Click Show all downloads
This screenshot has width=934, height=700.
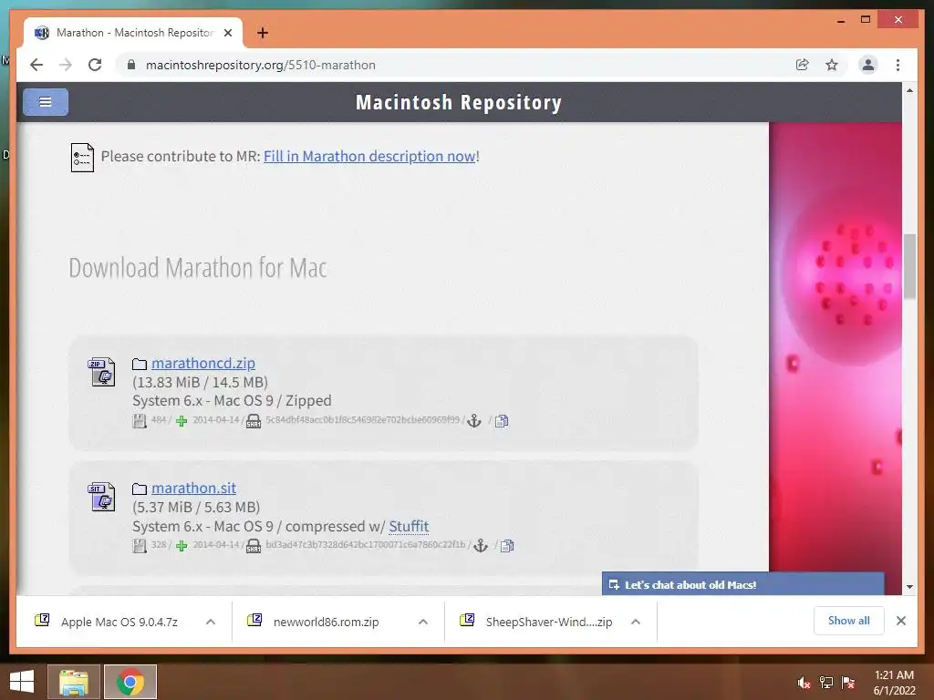pyautogui.click(x=849, y=621)
